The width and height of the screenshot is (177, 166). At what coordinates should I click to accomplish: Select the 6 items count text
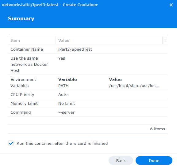point(157,129)
